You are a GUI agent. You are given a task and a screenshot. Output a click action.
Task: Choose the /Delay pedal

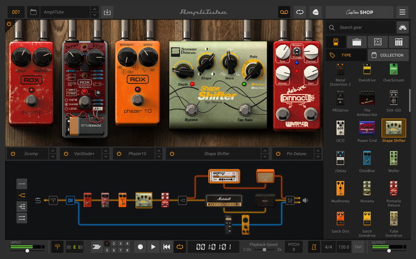[340, 162]
